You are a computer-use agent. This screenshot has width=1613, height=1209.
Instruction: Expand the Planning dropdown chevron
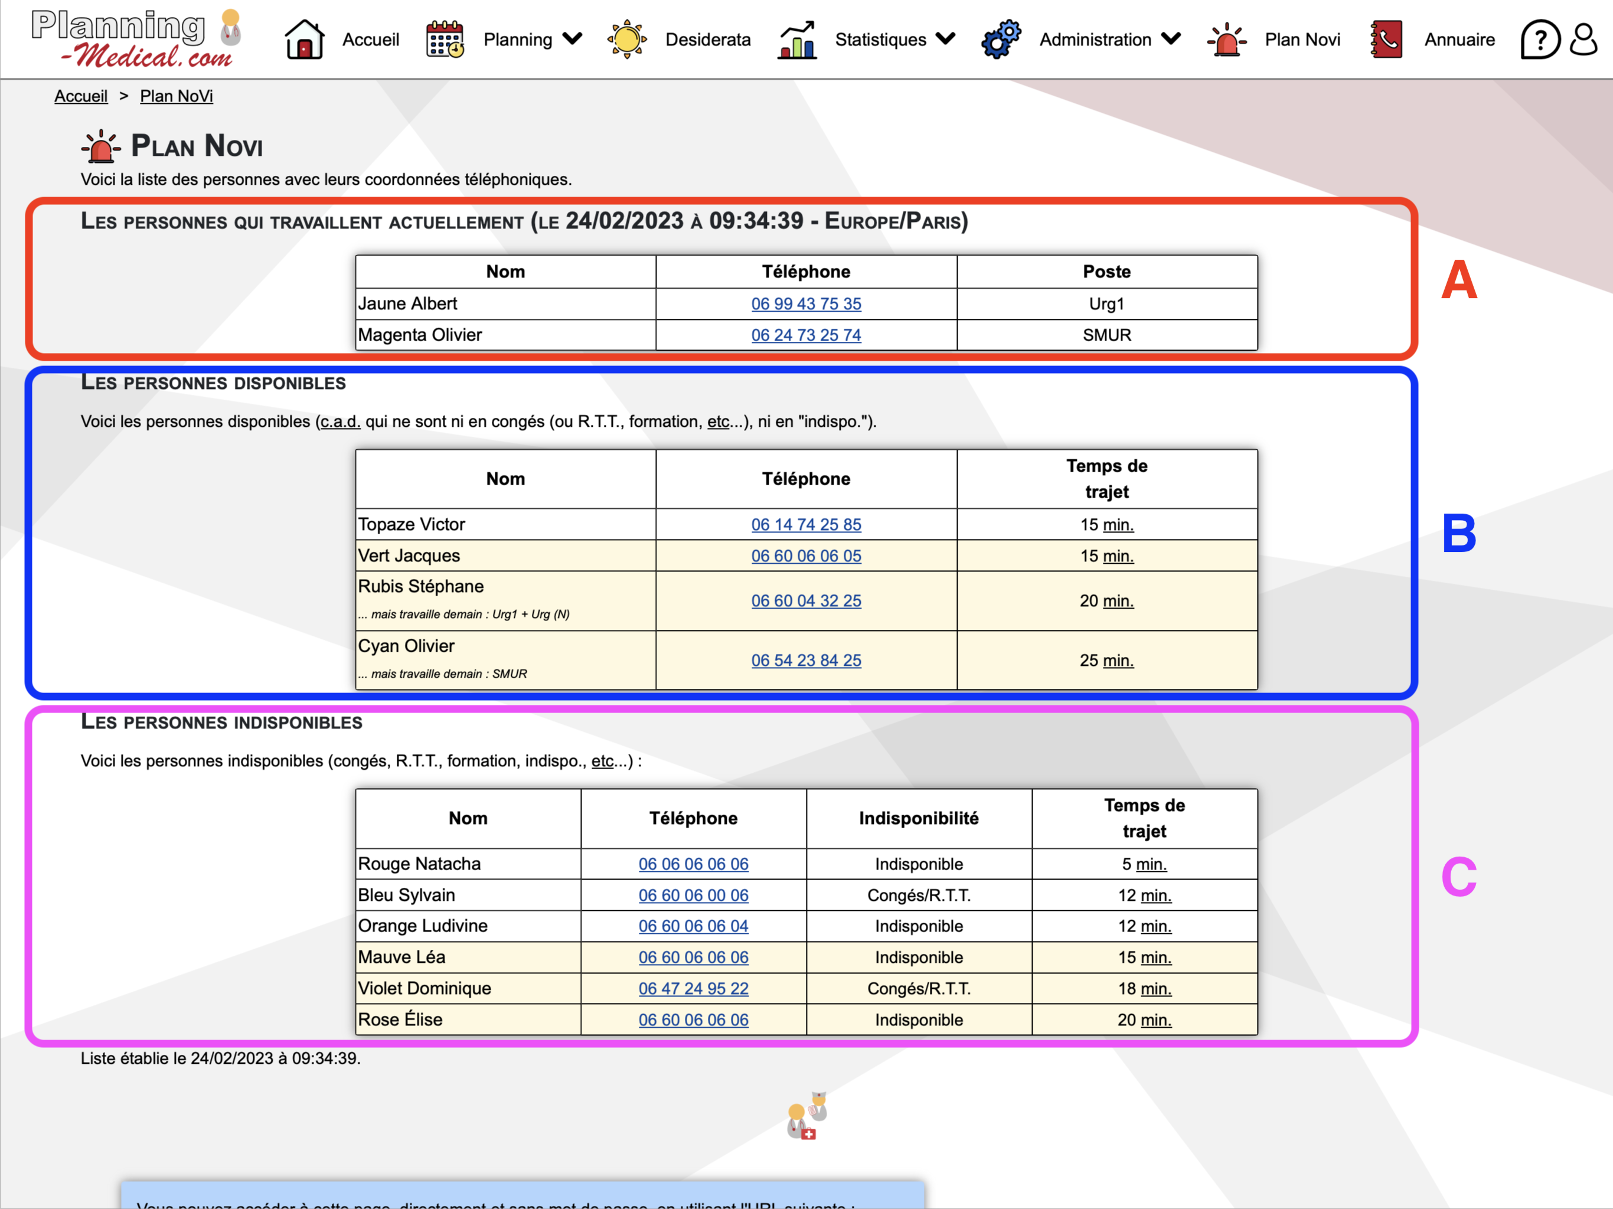(x=573, y=38)
